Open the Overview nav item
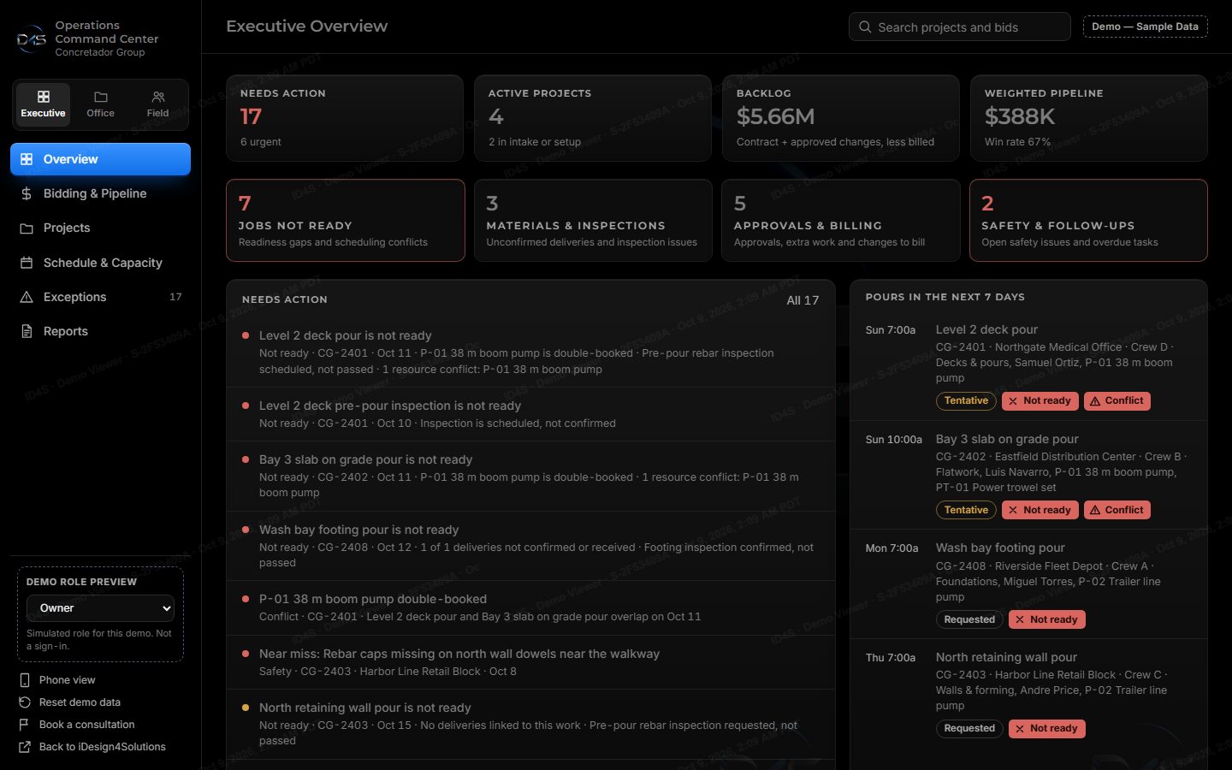Viewport: 1232px width, 770px height. click(x=100, y=159)
